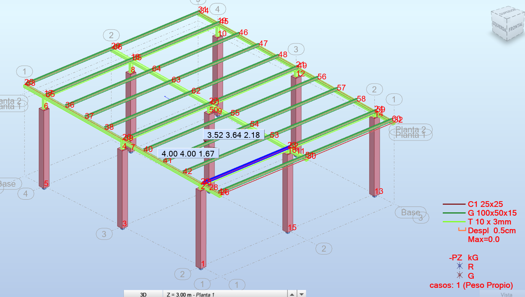Click the IZQUIERDA face of the ViewCube

click(x=498, y=25)
